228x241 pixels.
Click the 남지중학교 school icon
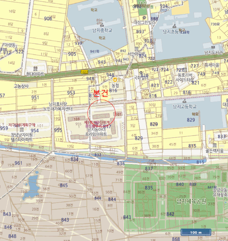click(102, 25)
